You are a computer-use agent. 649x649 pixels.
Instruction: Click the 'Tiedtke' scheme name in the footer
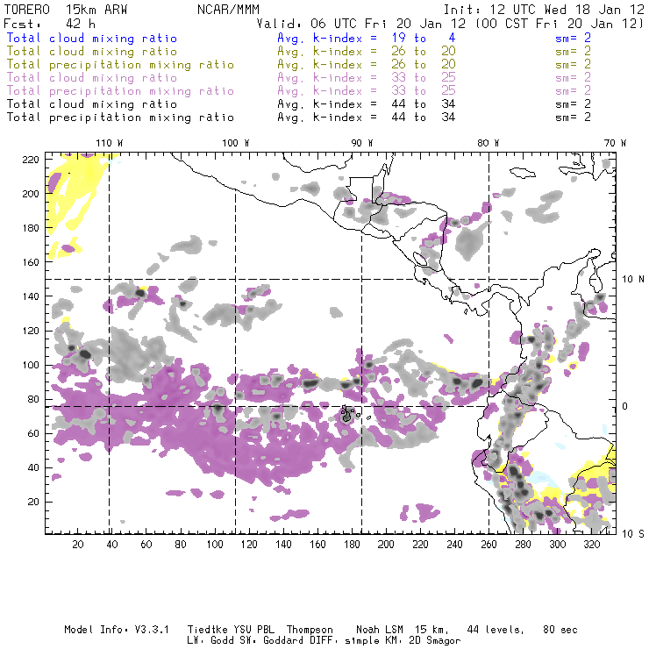click(x=208, y=630)
